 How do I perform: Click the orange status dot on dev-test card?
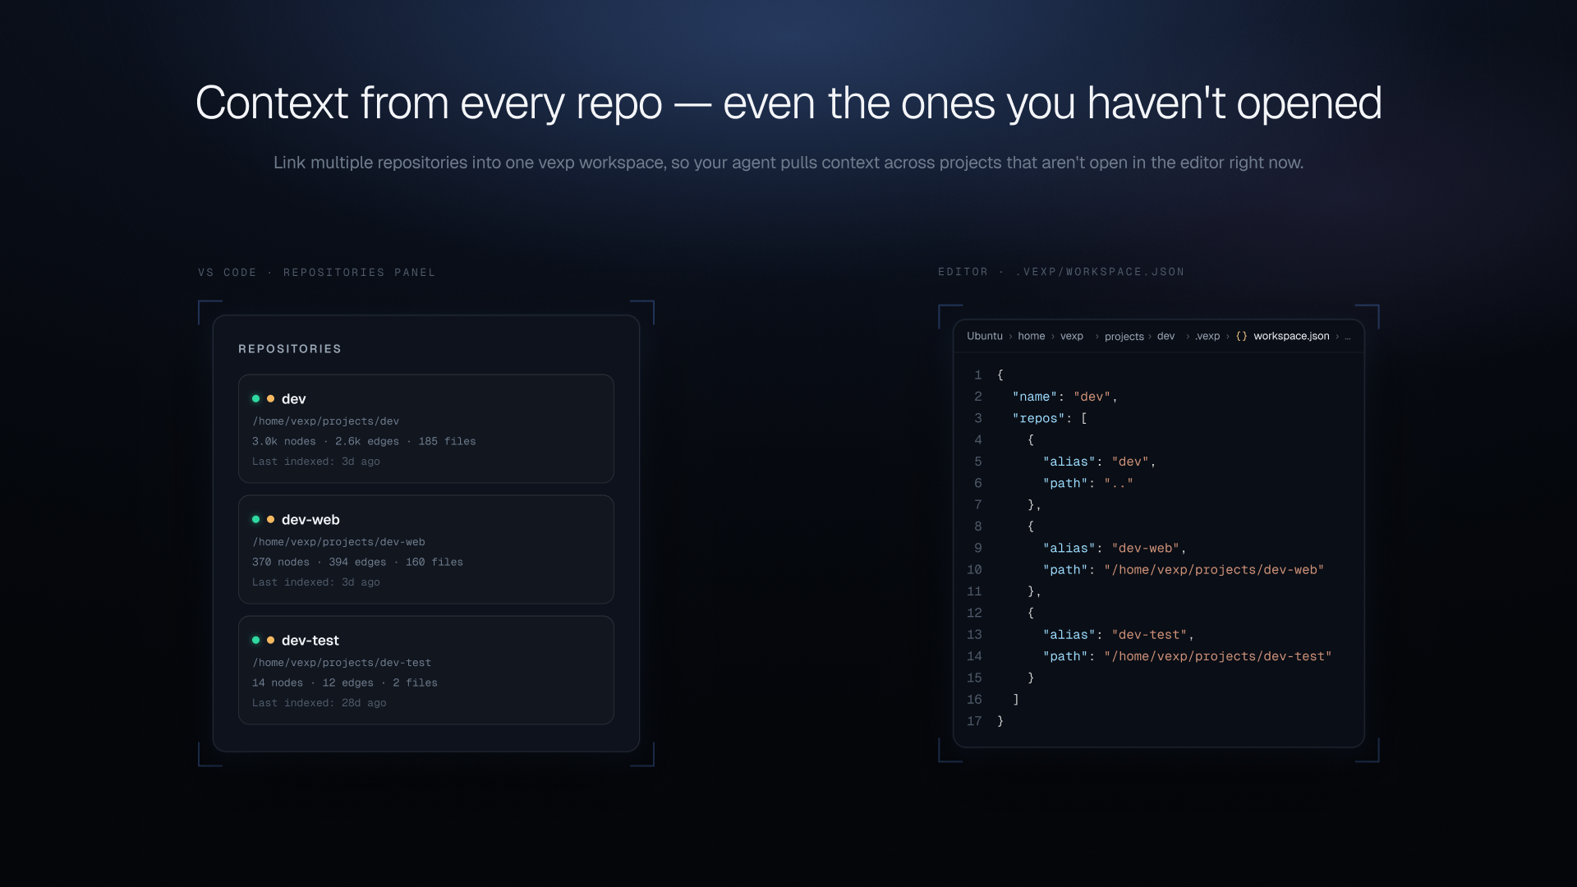(270, 641)
